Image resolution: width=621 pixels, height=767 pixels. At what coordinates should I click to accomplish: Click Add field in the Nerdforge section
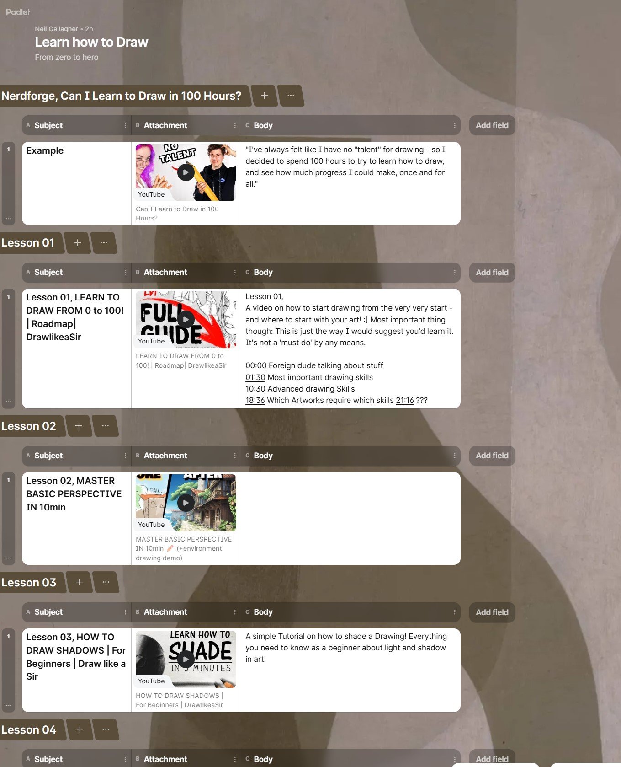(492, 125)
